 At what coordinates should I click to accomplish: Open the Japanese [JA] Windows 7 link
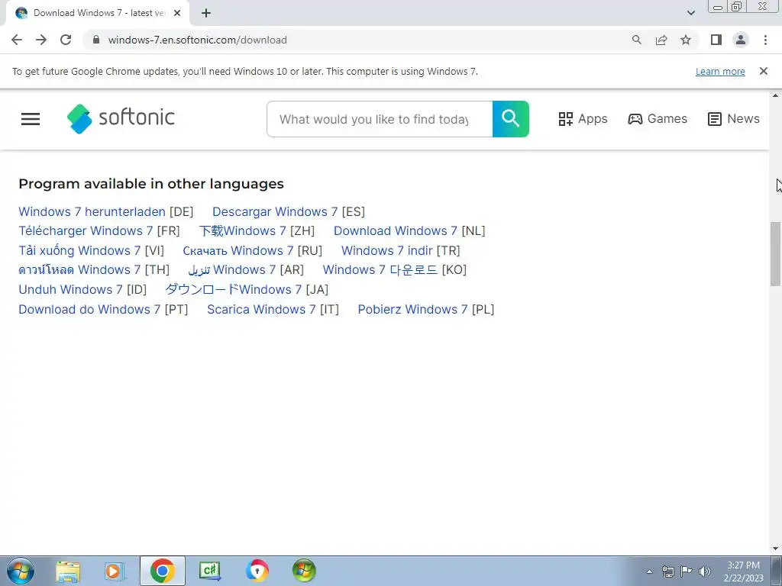pyautogui.click(x=234, y=289)
